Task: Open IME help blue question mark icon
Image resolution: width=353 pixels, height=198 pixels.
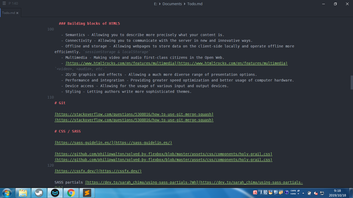Action: pyautogui.click(x=287, y=192)
